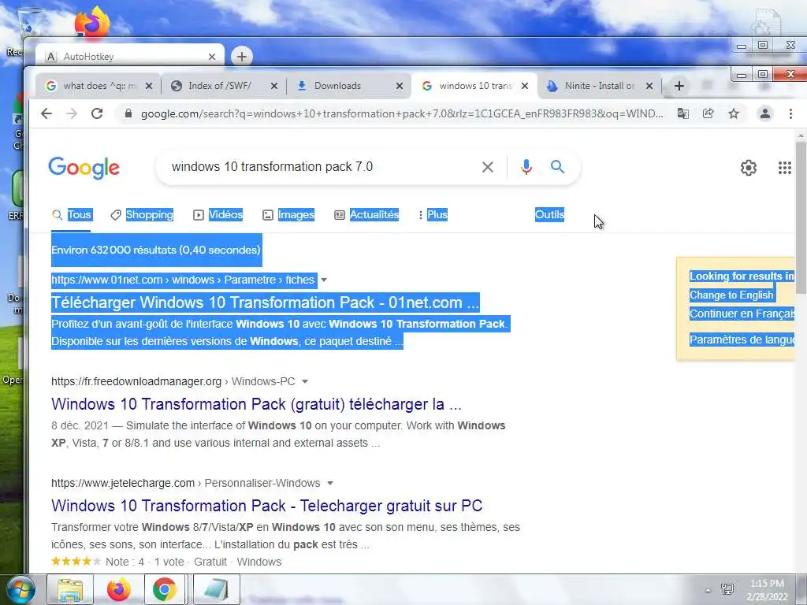Open the translate page icon
The image size is (807, 605).
(683, 113)
